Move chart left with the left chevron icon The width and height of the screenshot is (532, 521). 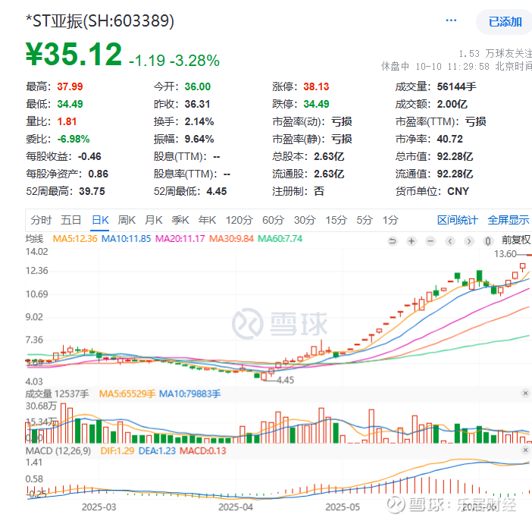450,241
